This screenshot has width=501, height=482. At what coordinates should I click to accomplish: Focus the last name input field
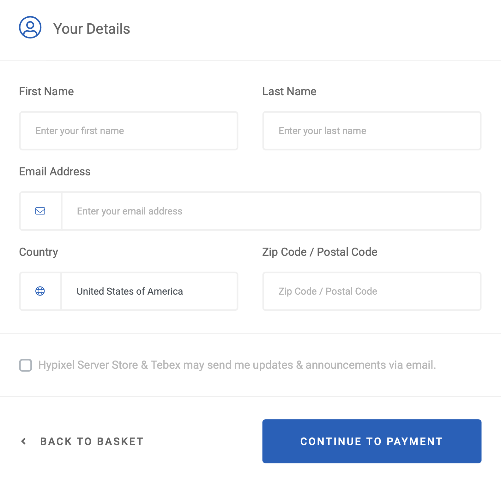372,131
